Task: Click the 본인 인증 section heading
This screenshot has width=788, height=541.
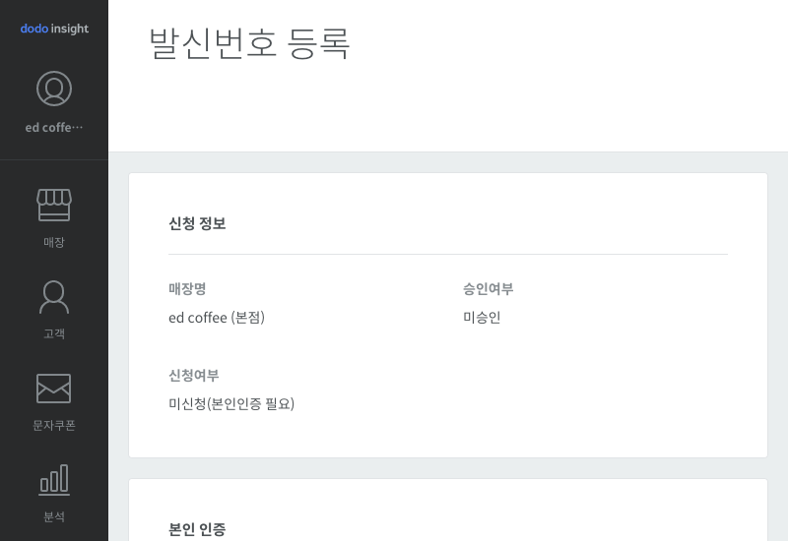Action: 198,529
